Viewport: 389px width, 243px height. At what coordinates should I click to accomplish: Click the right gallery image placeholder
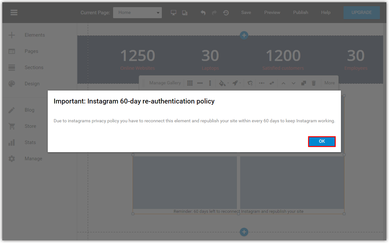point(292,182)
